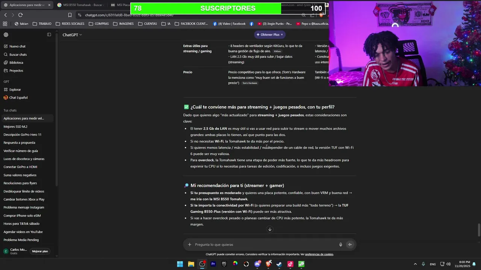Viewport: 481px width, 270px height.
Task: Reload the page with refresh icon
Action: click(20, 15)
